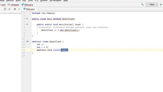Click the locate/scroll from source target icon
163x92 pixels.
tap(5, 9)
